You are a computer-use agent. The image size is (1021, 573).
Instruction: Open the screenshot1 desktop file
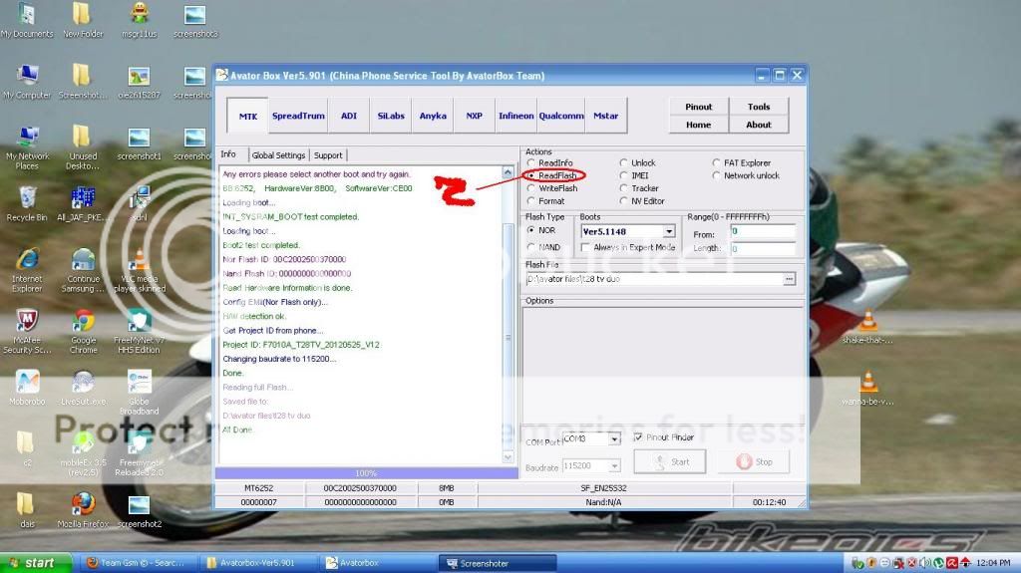point(139,143)
